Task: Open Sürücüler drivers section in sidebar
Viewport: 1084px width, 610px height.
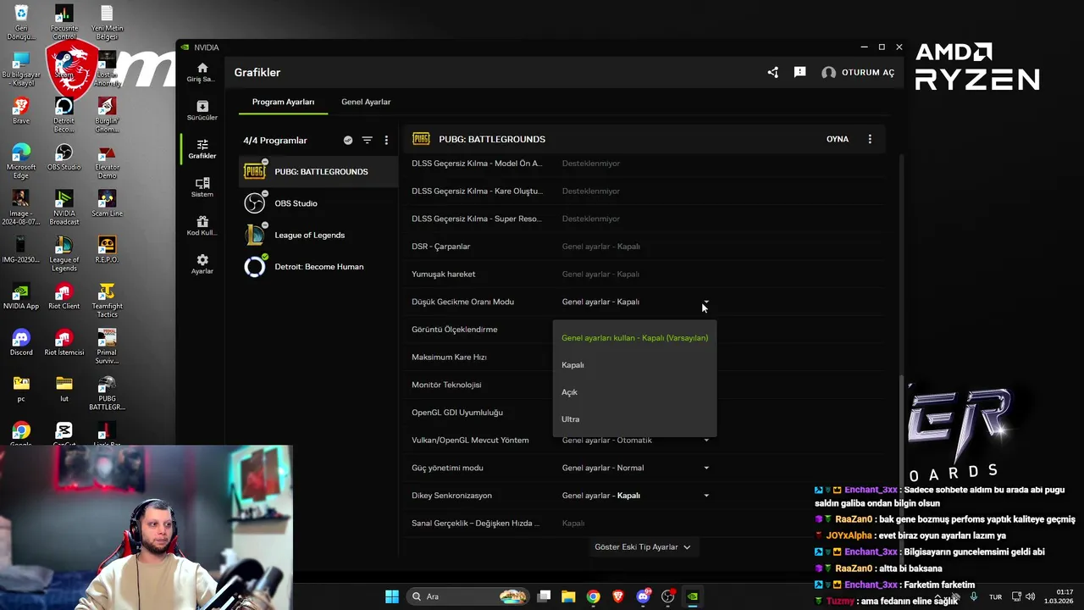Action: click(x=202, y=110)
